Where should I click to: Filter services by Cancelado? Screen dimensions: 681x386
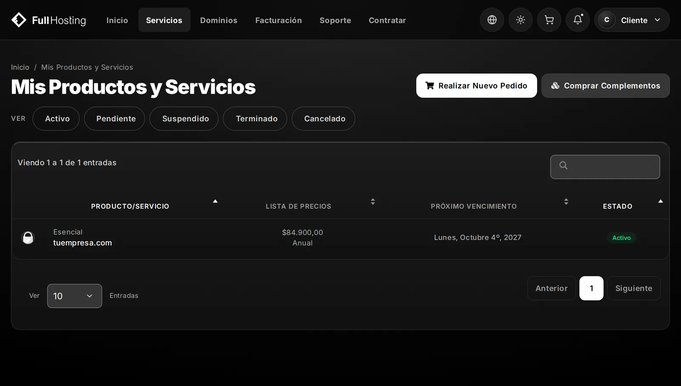point(323,119)
